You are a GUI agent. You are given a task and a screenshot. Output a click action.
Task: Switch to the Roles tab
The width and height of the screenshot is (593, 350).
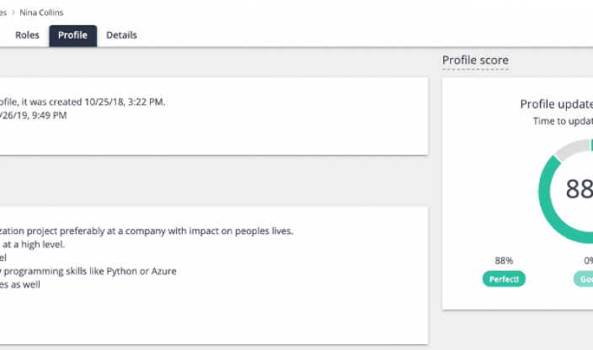coord(27,35)
